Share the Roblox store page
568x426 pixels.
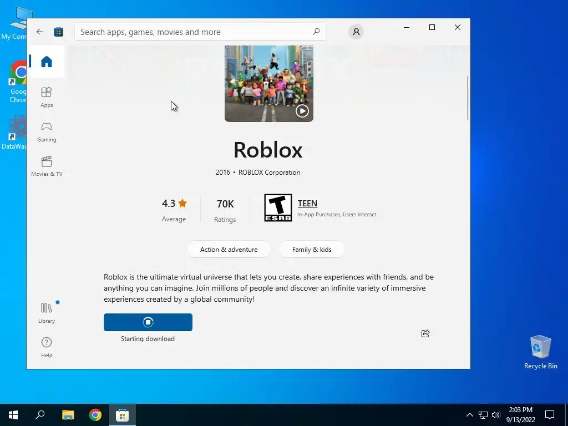(x=425, y=333)
